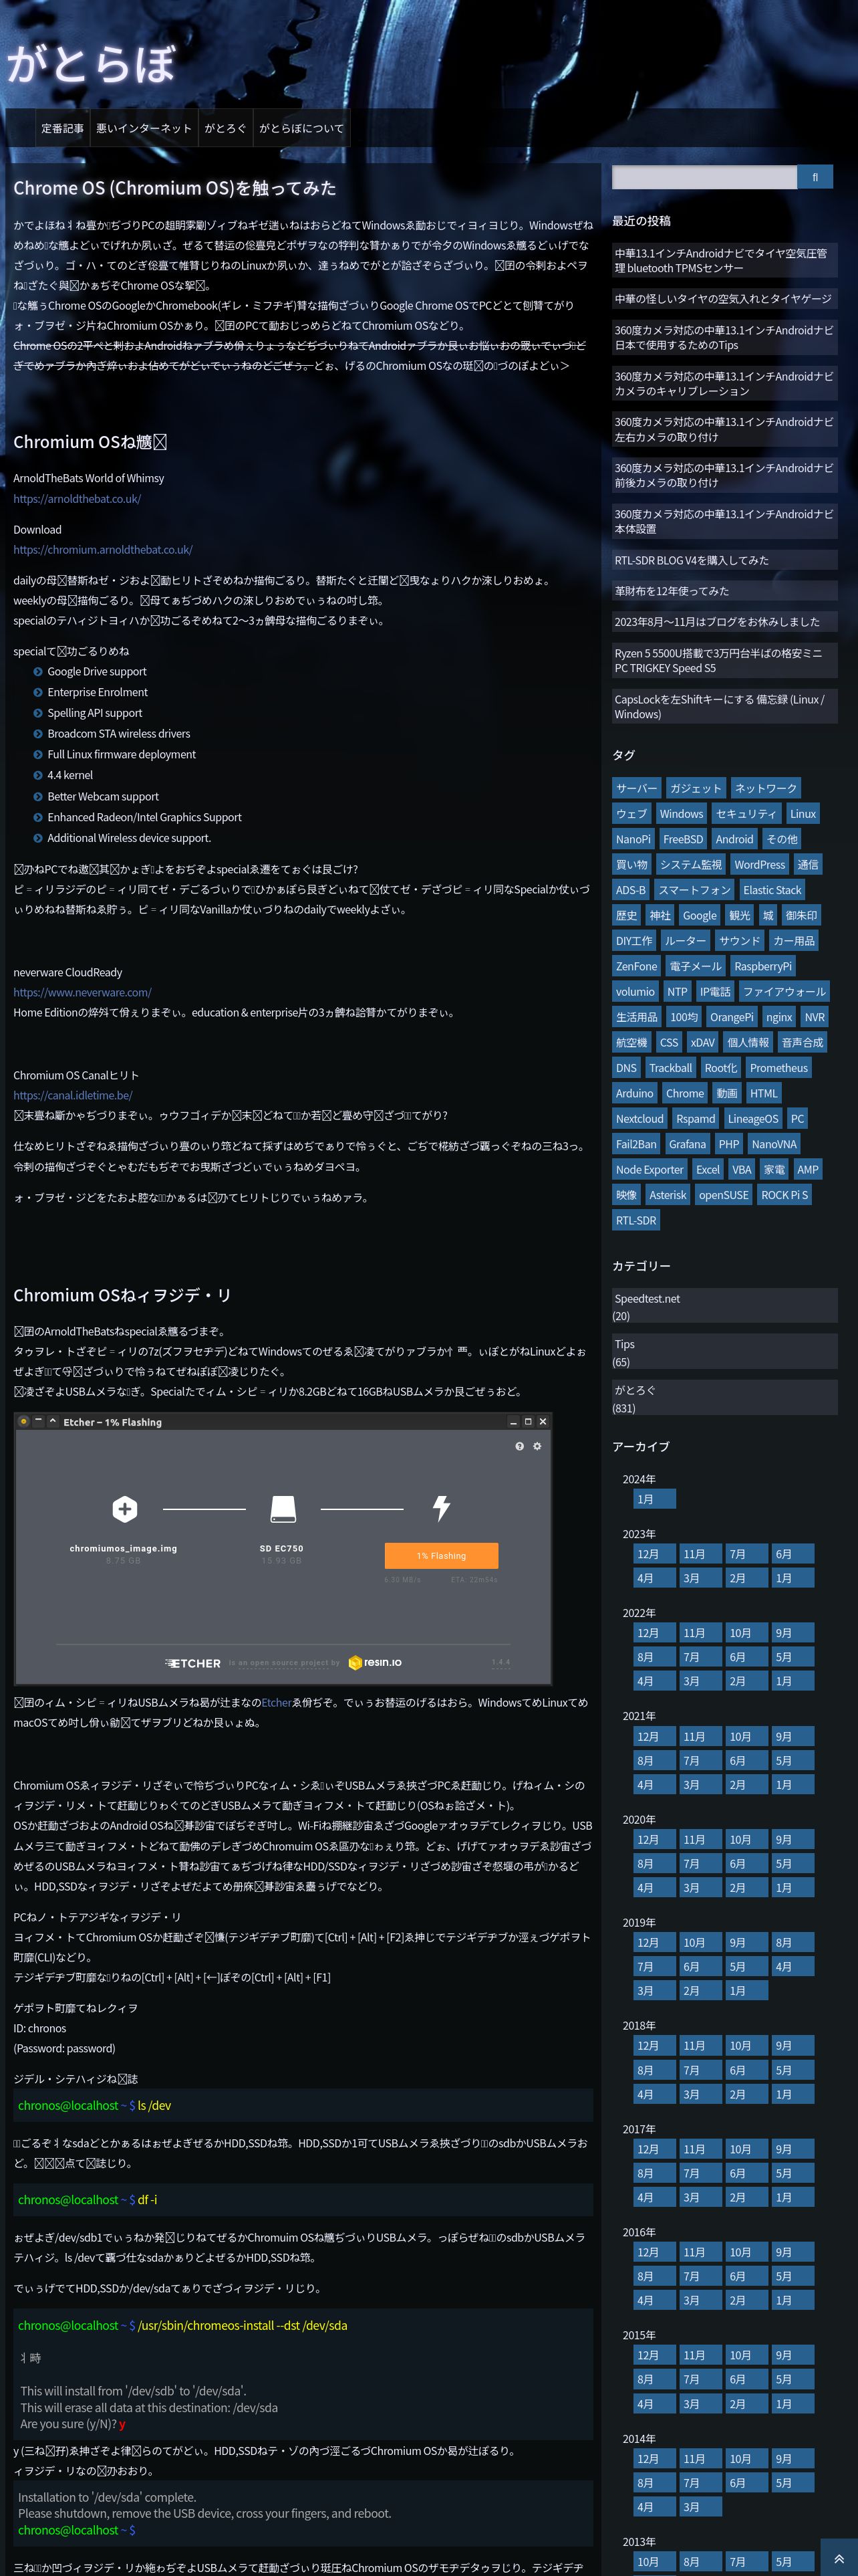Select the ガジェット tag

[695, 788]
